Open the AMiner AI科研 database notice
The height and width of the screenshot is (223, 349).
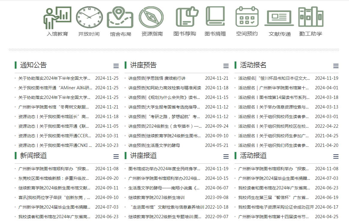click(x=55, y=88)
